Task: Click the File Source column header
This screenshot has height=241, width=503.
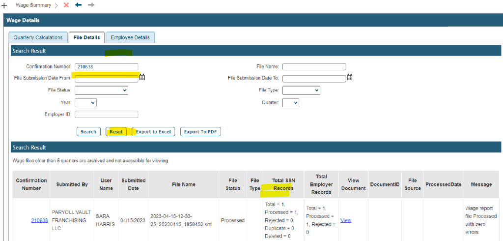Action: 412,184
